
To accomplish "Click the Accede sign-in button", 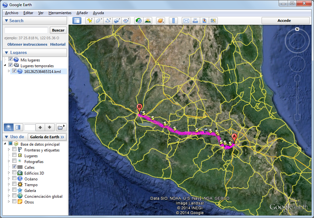I will (286, 21).
